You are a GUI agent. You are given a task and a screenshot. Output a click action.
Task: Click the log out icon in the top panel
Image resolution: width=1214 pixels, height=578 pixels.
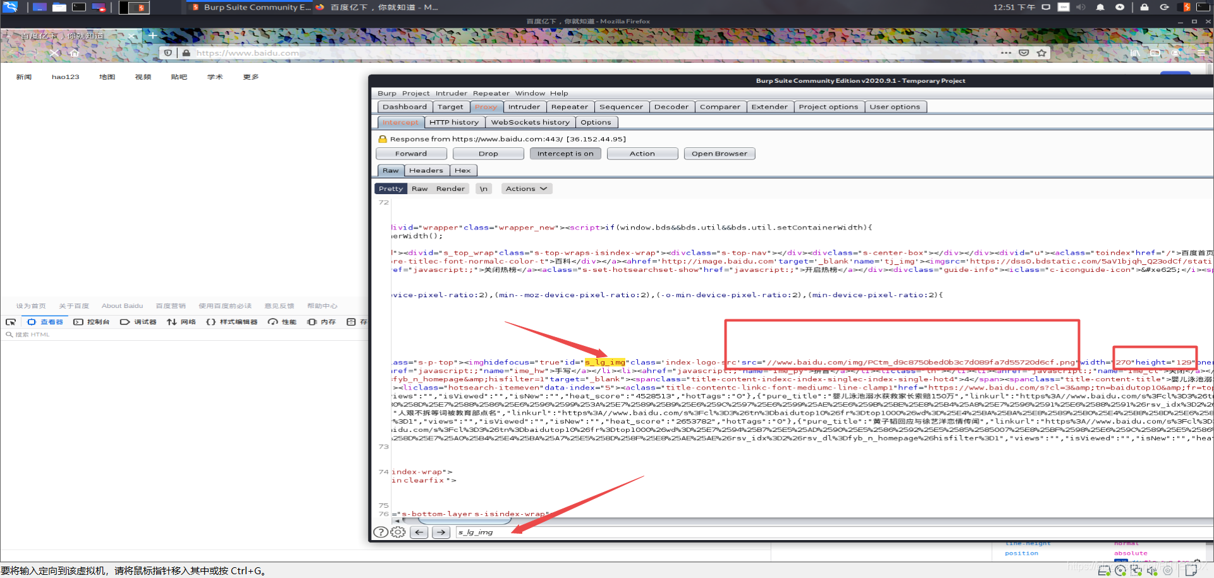(x=1164, y=7)
